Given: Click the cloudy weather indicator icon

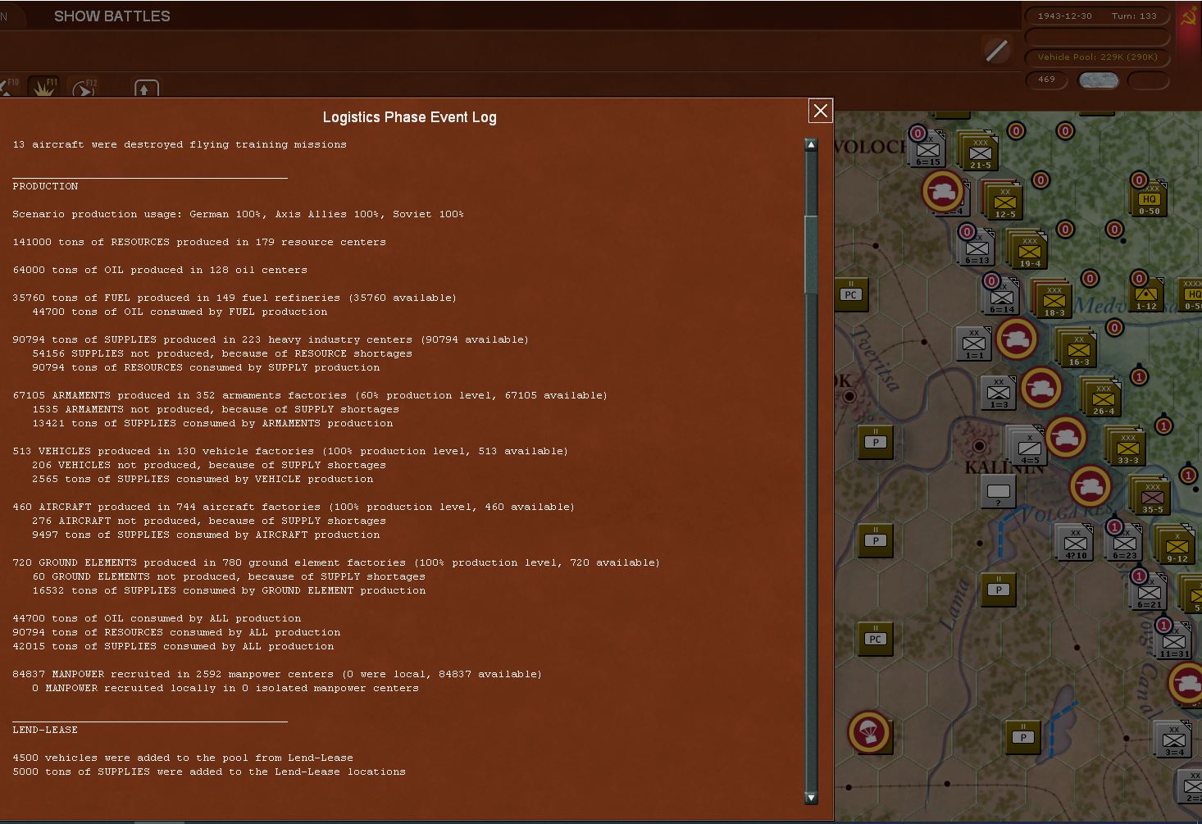Looking at the screenshot, I should pos(1098,80).
